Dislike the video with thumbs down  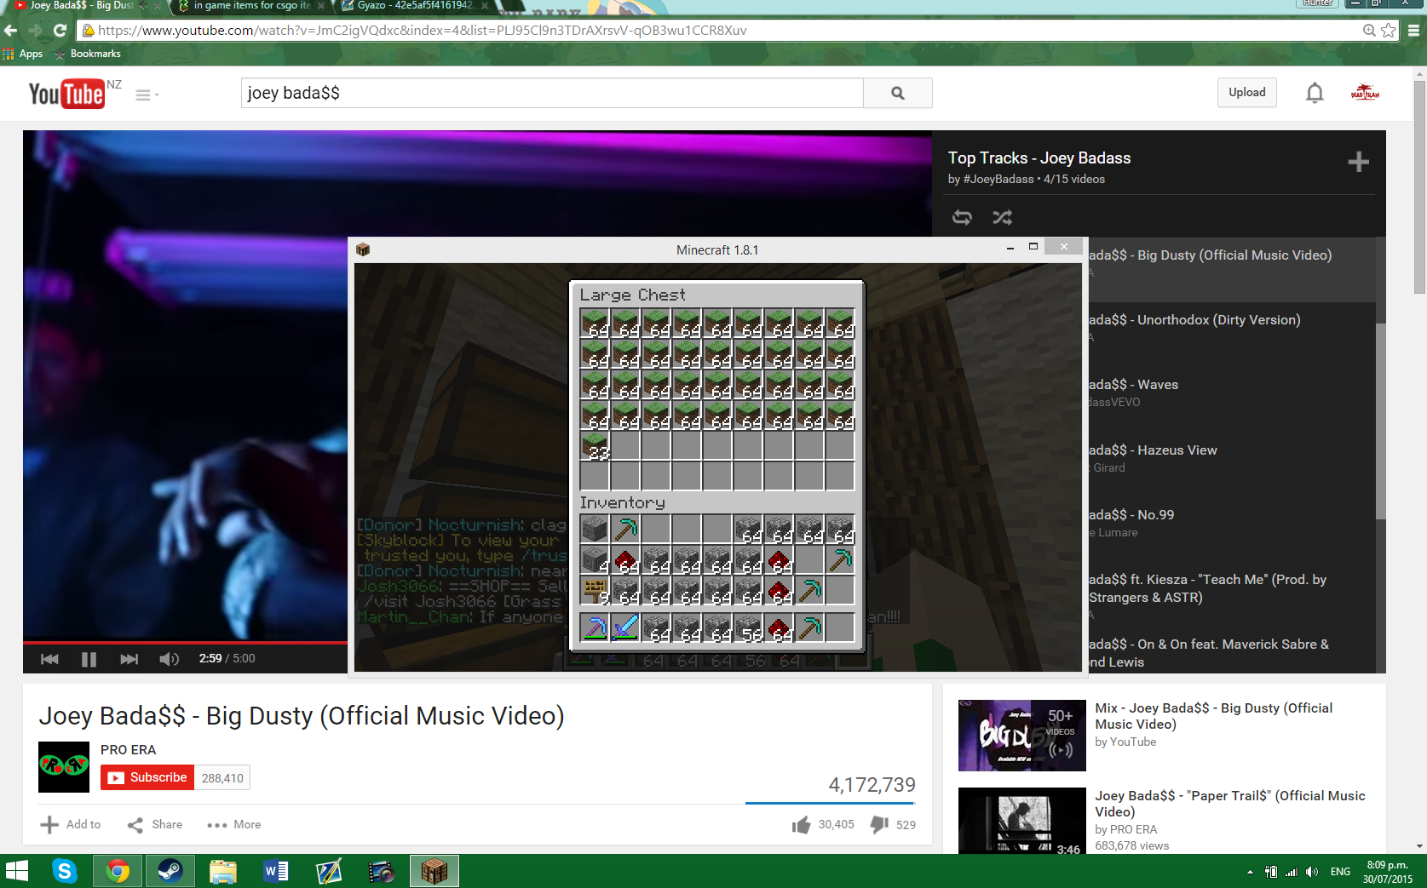point(879,824)
